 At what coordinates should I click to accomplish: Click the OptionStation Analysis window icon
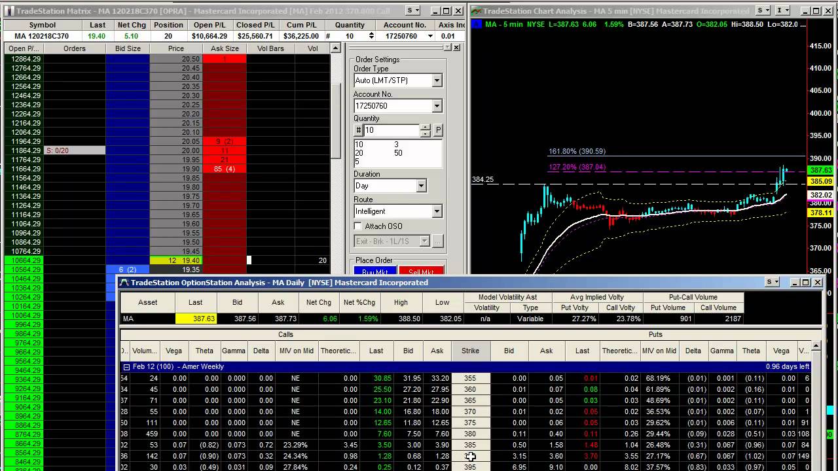coord(124,283)
